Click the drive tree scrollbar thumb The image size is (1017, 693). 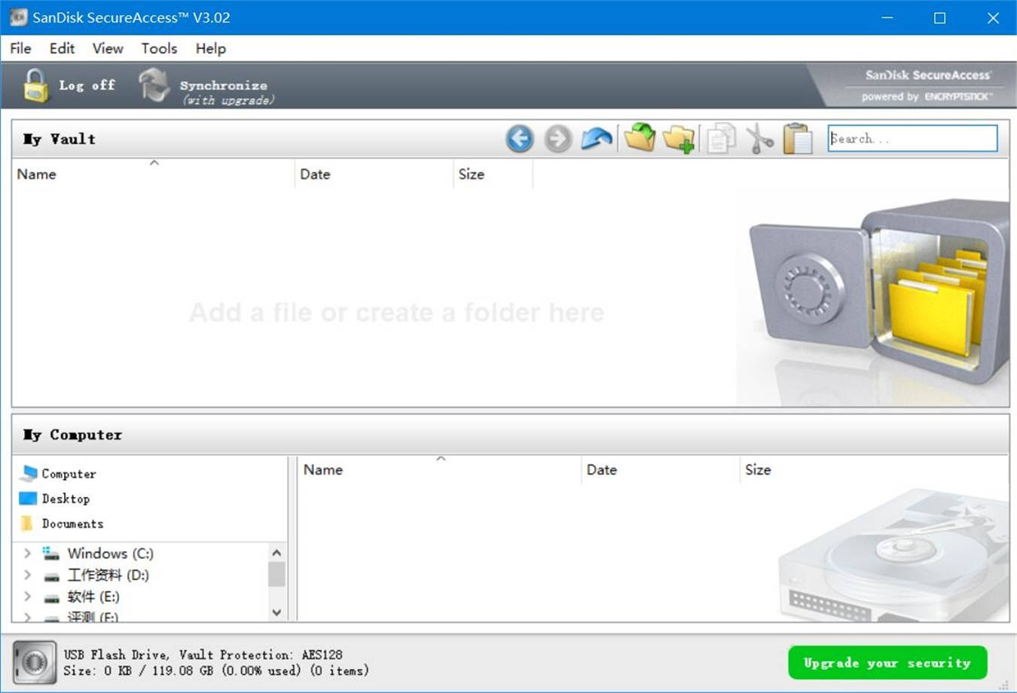click(276, 574)
